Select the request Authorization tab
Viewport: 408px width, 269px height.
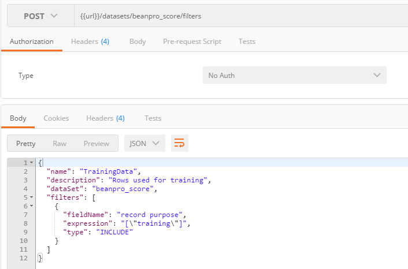tap(32, 42)
